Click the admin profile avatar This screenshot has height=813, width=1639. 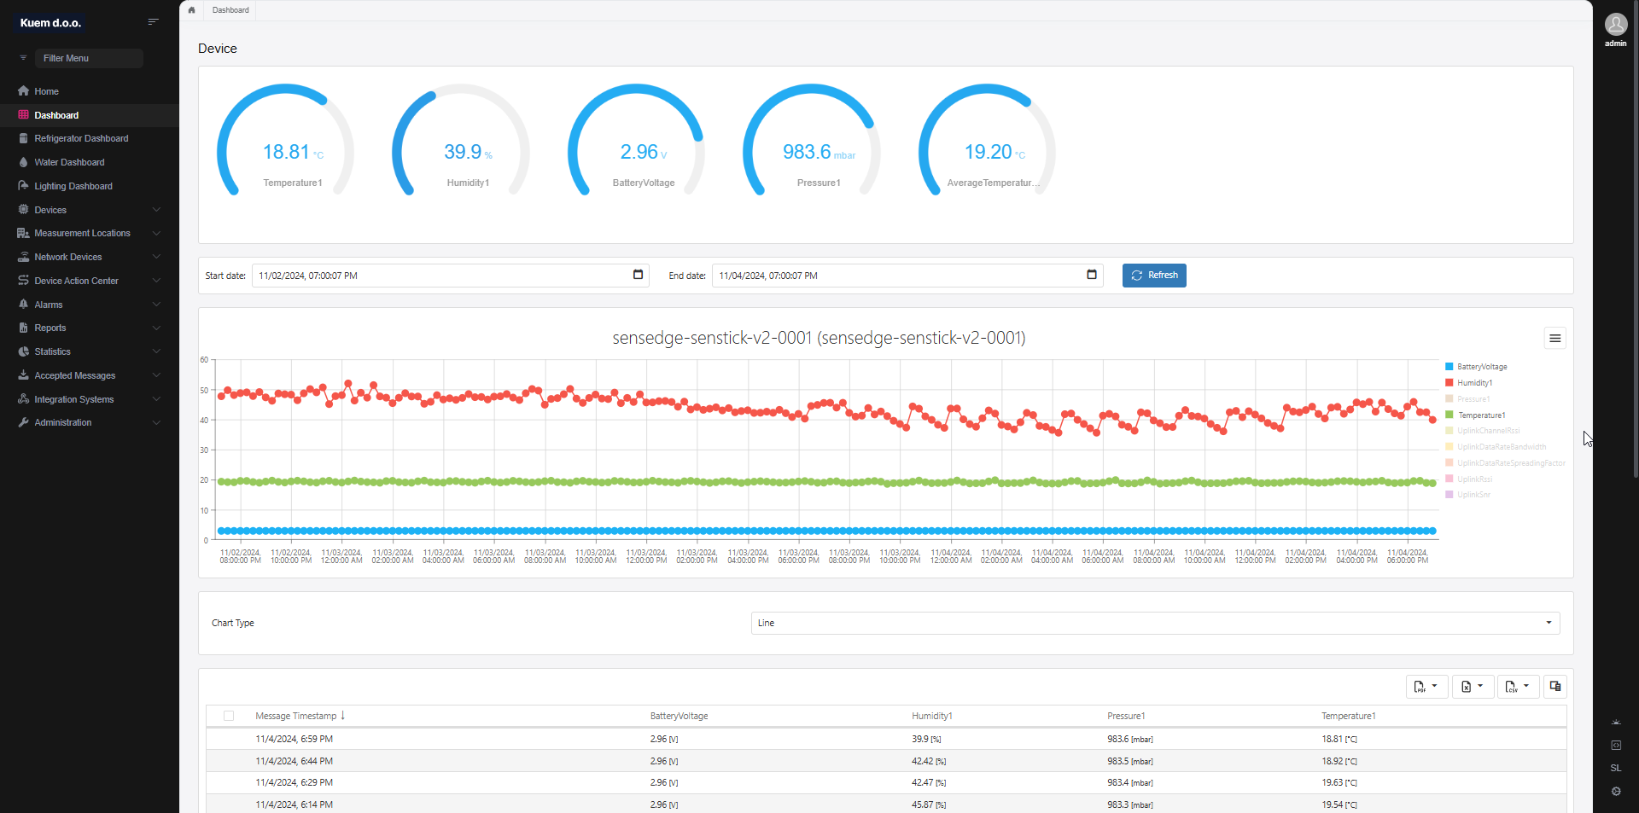point(1616,25)
